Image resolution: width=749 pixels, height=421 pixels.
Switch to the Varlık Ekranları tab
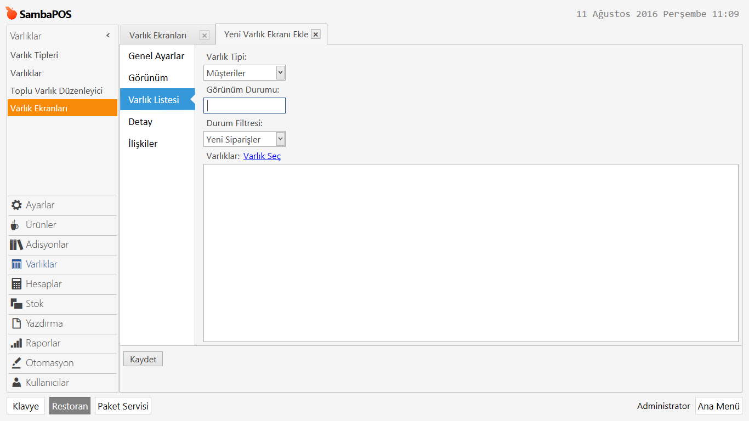[x=158, y=36]
